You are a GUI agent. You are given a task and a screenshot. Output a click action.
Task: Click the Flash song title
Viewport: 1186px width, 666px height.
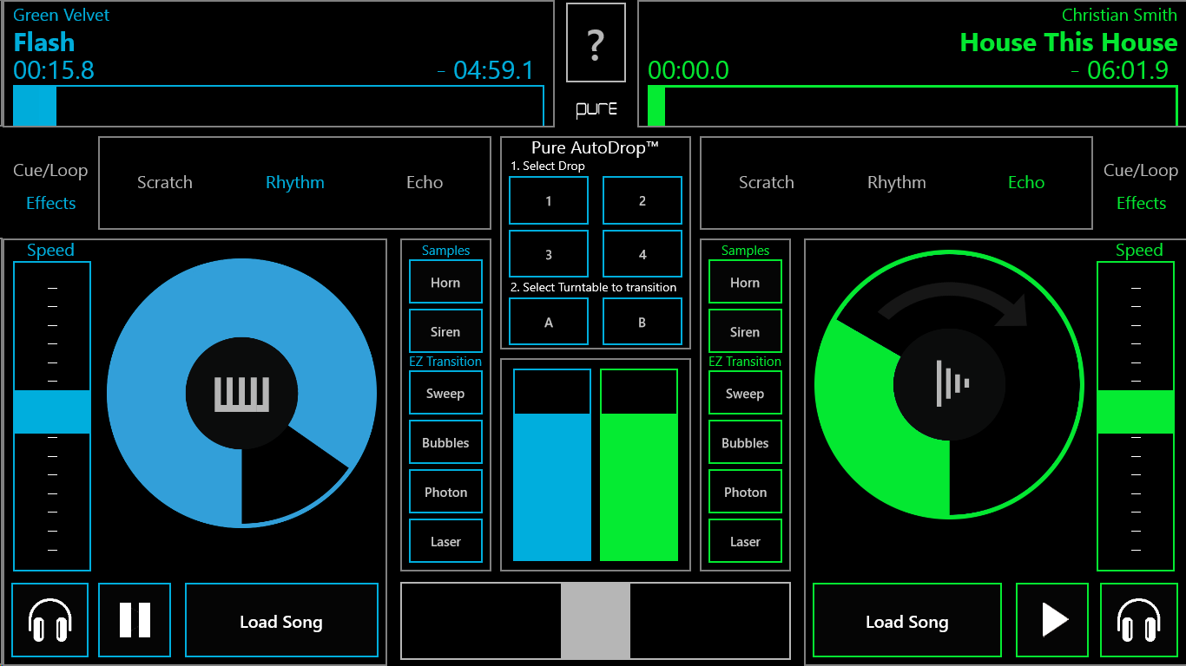(44, 42)
